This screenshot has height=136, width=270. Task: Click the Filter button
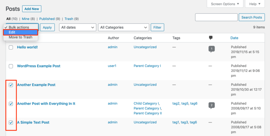157,27
